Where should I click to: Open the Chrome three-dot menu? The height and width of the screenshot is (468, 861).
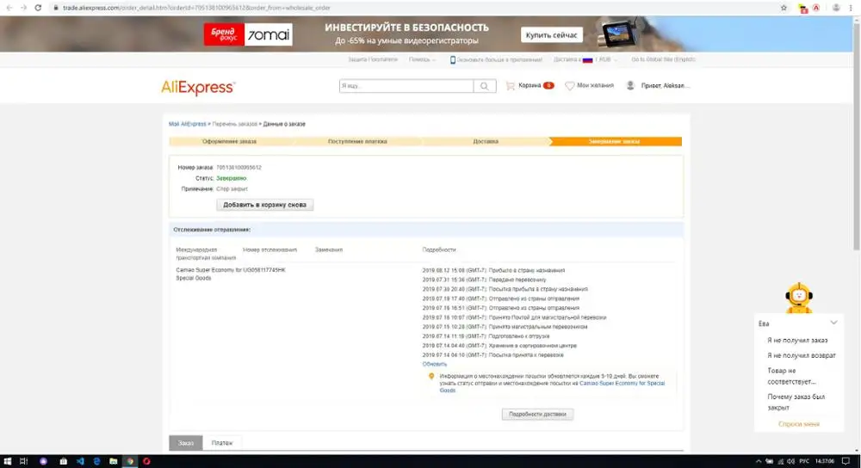(x=851, y=8)
